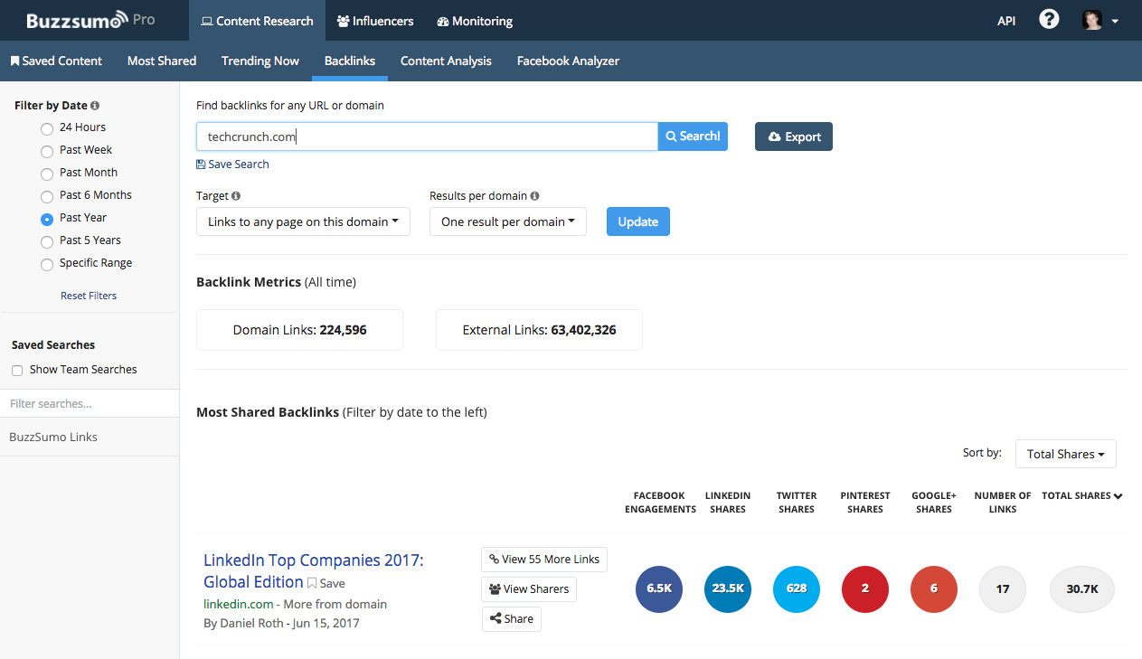Click the info icon next to Results per domain

534,196
